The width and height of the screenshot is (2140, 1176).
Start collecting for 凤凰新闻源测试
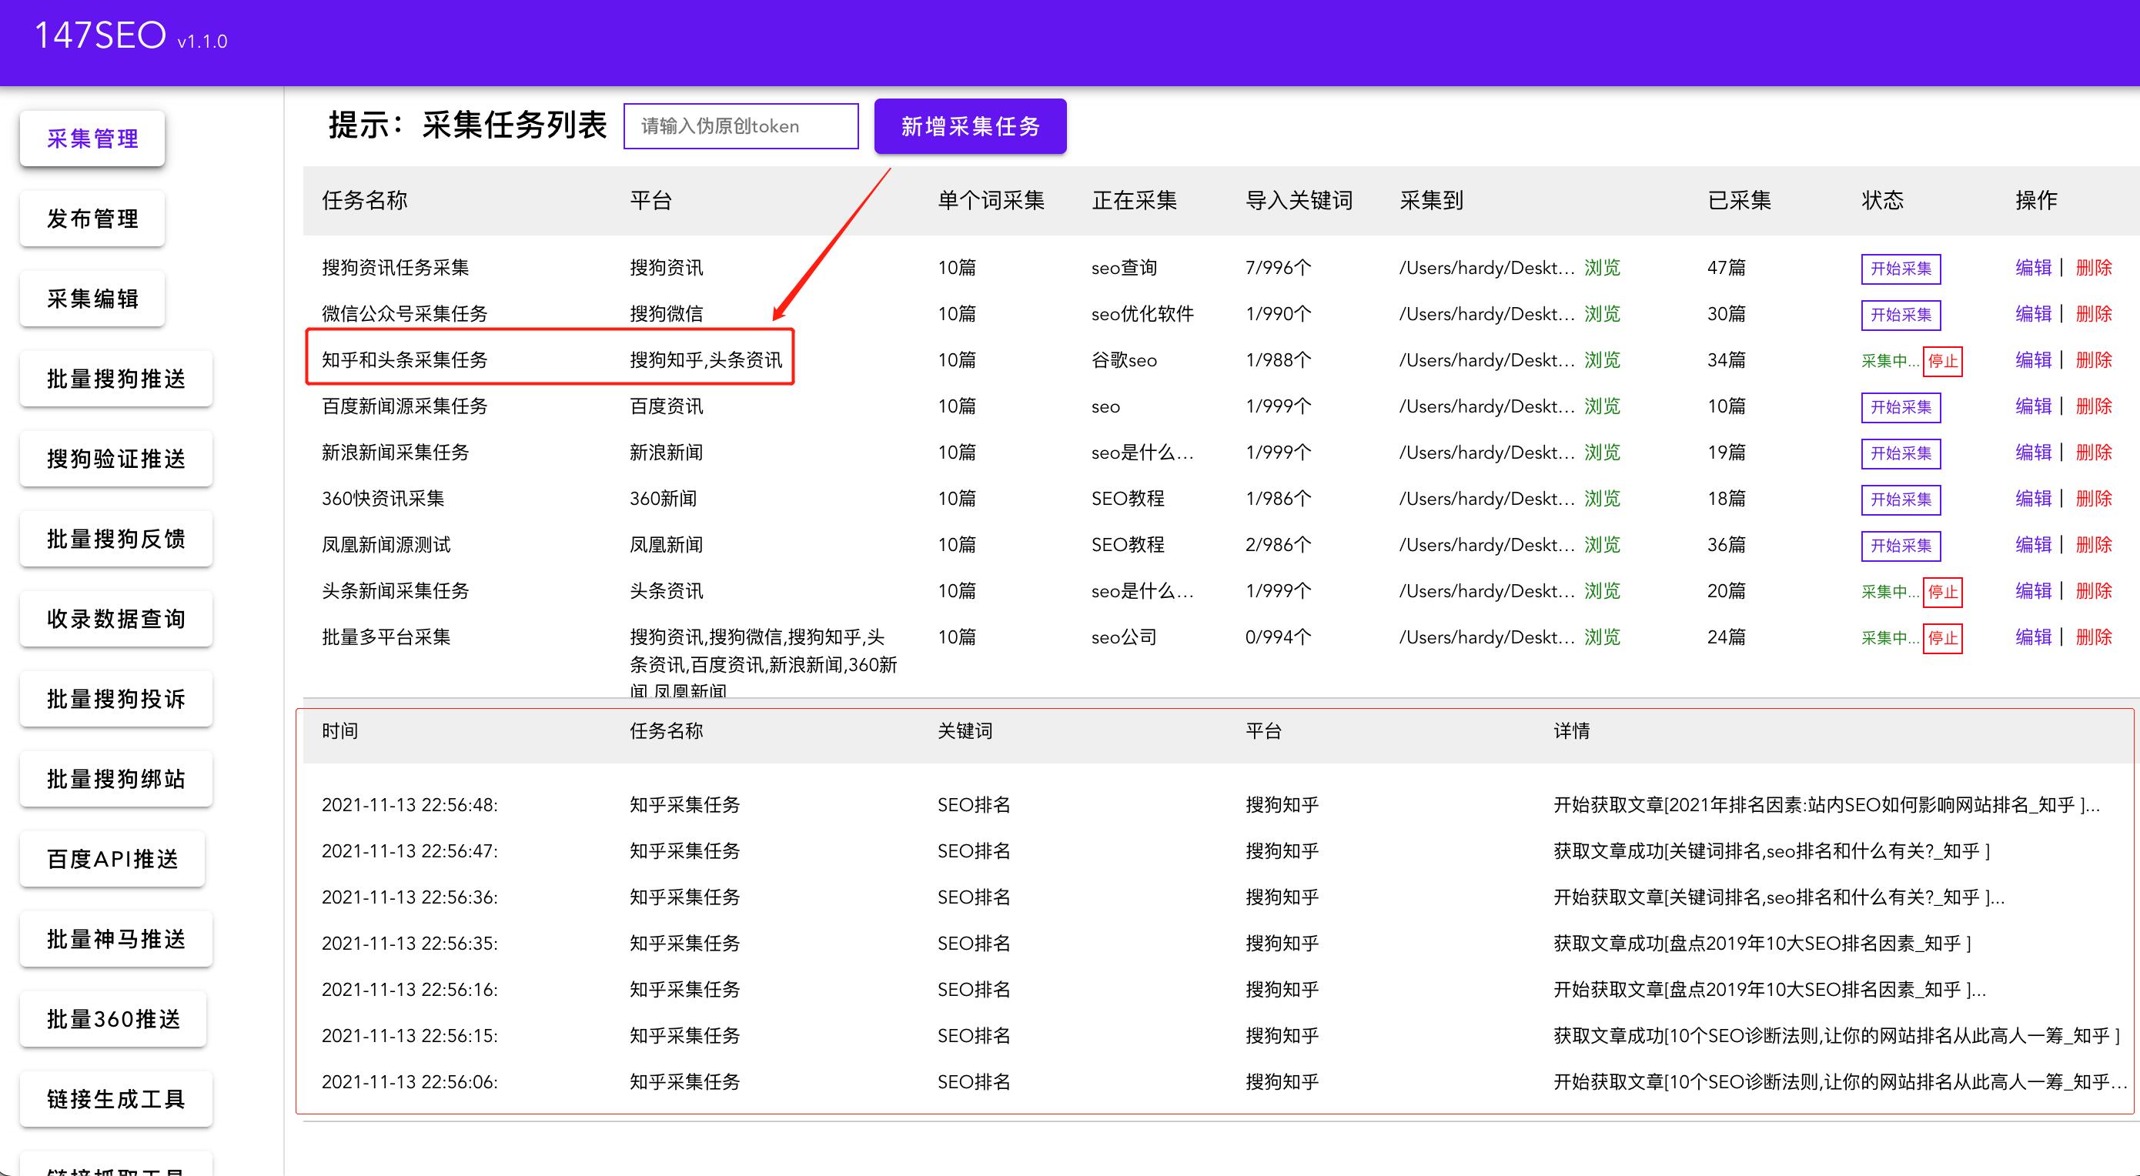point(1901,546)
